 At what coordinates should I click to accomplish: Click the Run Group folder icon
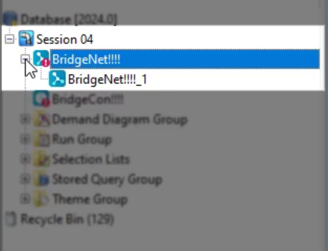(x=42, y=139)
